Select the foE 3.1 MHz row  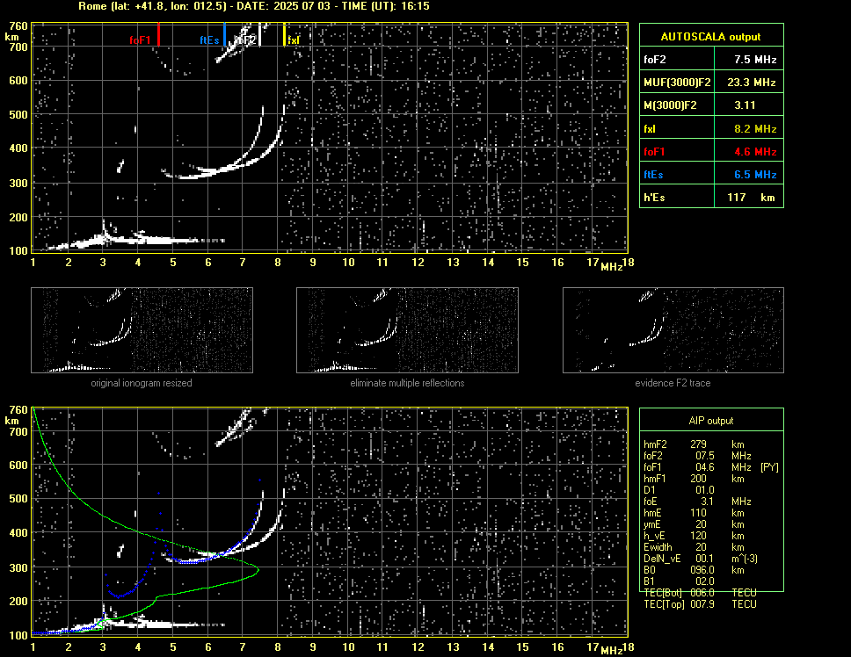tap(697, 501)
